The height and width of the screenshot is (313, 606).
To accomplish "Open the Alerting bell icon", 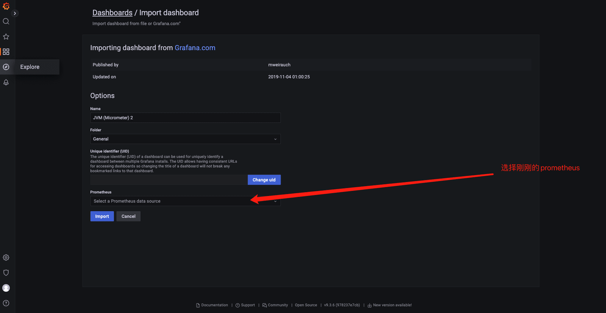I will click(x=6, y=82).
